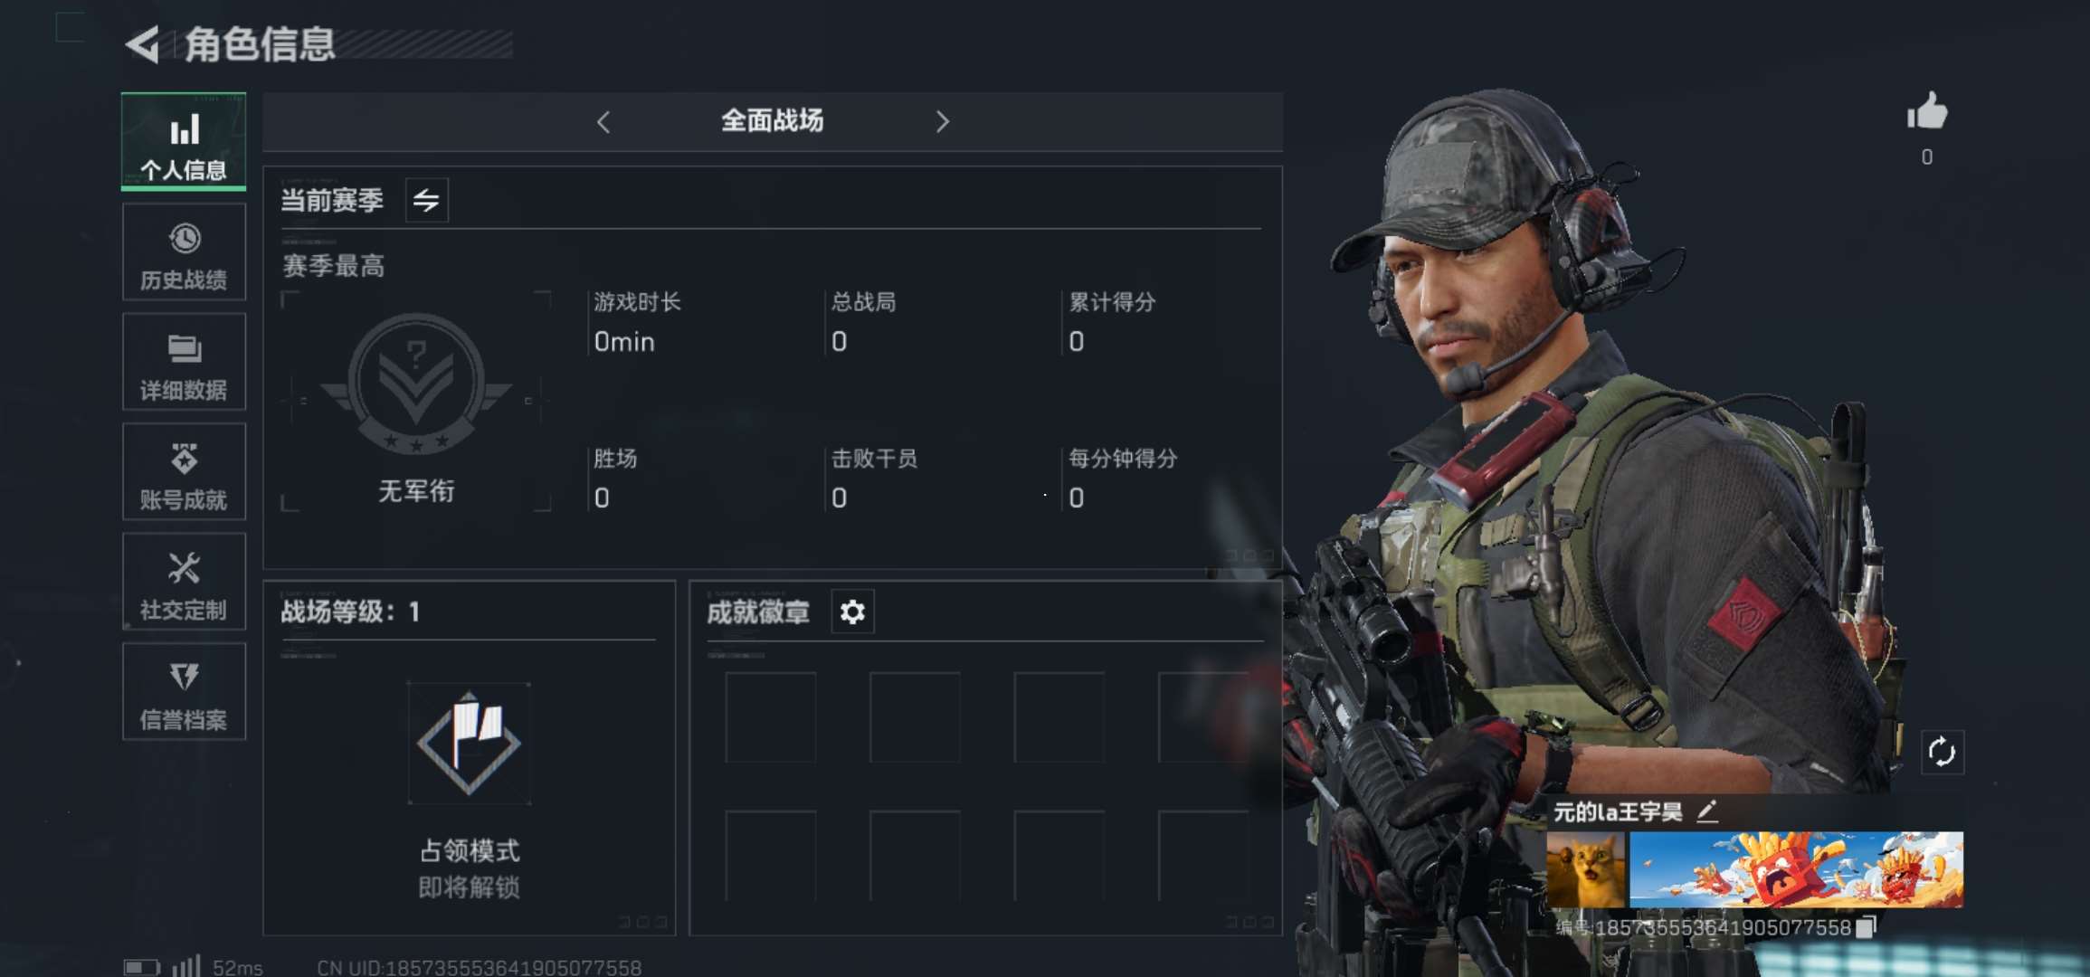Open 成就徽章 badge settings gear

[852, 612]
